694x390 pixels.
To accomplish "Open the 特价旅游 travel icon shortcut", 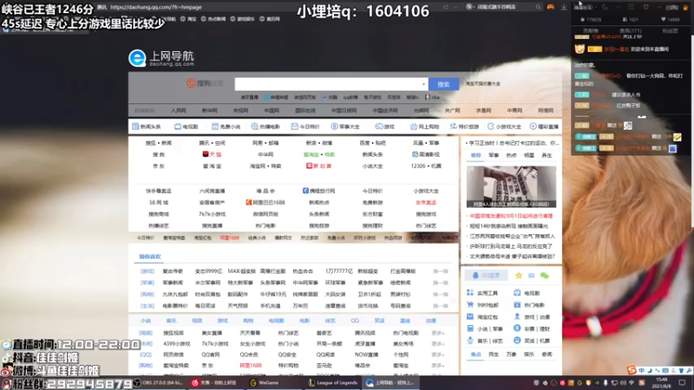I will 464,127.
